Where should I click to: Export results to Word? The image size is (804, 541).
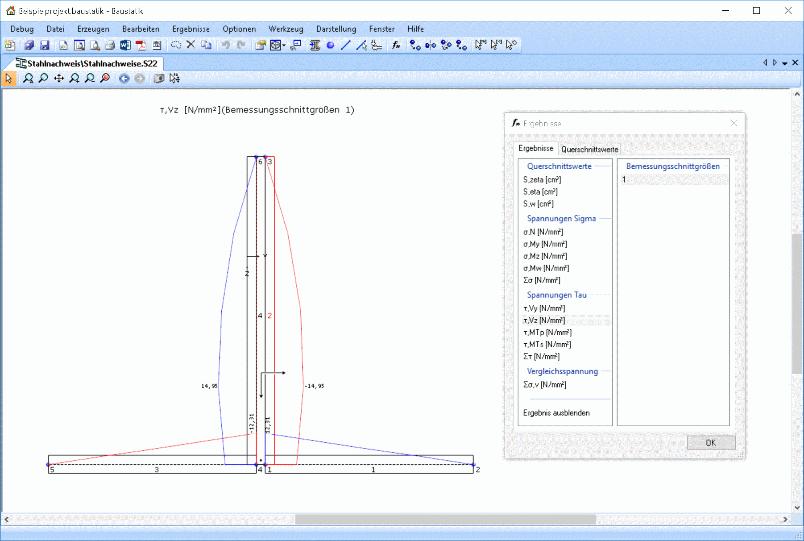(125, 45)
